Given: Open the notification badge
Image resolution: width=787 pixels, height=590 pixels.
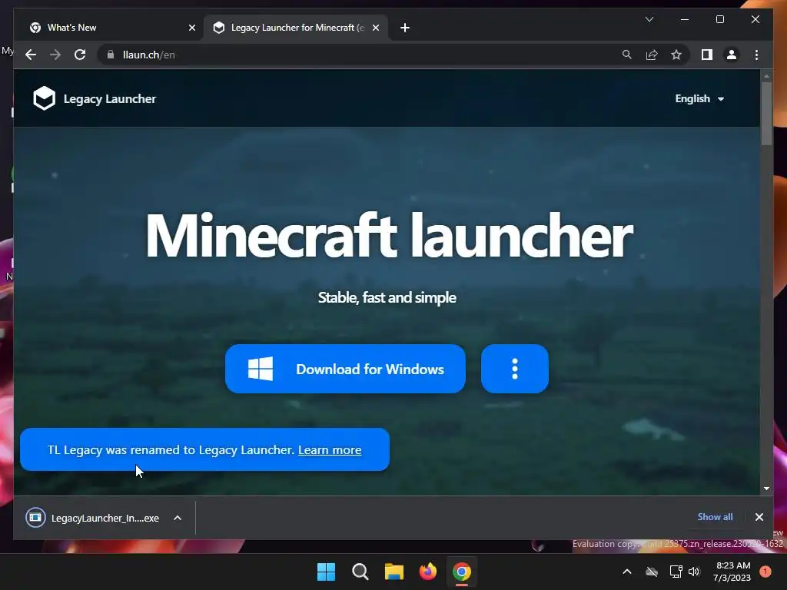Looking at the screenshot, I should coord(765,572).
